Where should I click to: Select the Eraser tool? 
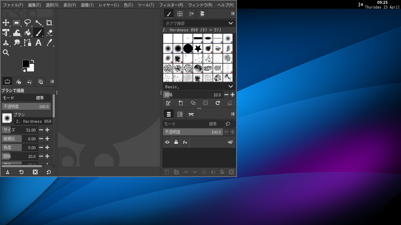(49, 33)
